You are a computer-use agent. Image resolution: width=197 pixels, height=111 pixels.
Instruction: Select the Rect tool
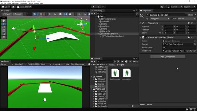tap(4, 34)
